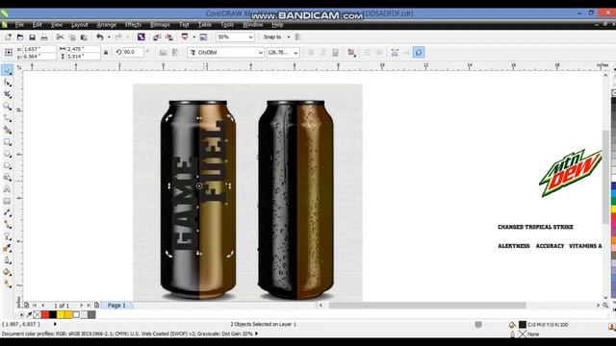Cut selection with scissors icon
The width and height of the screenshot is (616, 346).
(60, 37)
